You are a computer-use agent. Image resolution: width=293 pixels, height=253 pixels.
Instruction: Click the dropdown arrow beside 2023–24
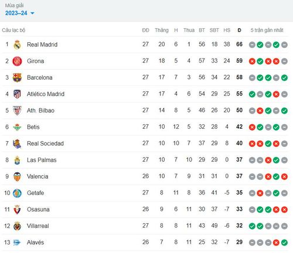point(32,13)
